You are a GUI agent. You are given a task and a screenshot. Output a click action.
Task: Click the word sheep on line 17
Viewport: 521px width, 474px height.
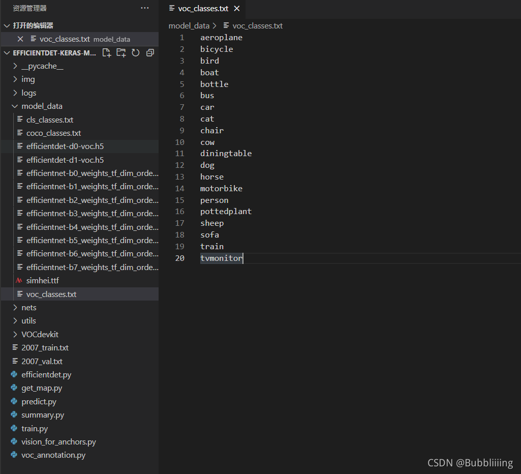[x=212, y=223]
